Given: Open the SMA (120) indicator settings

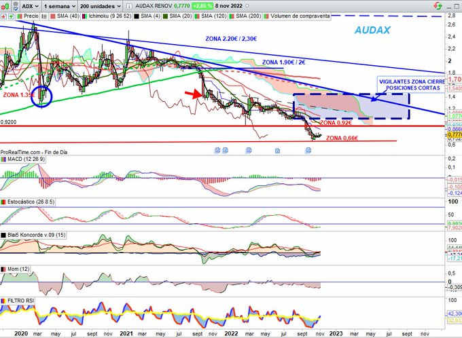Looking at the screenshot, I should (x=213, y=16).
